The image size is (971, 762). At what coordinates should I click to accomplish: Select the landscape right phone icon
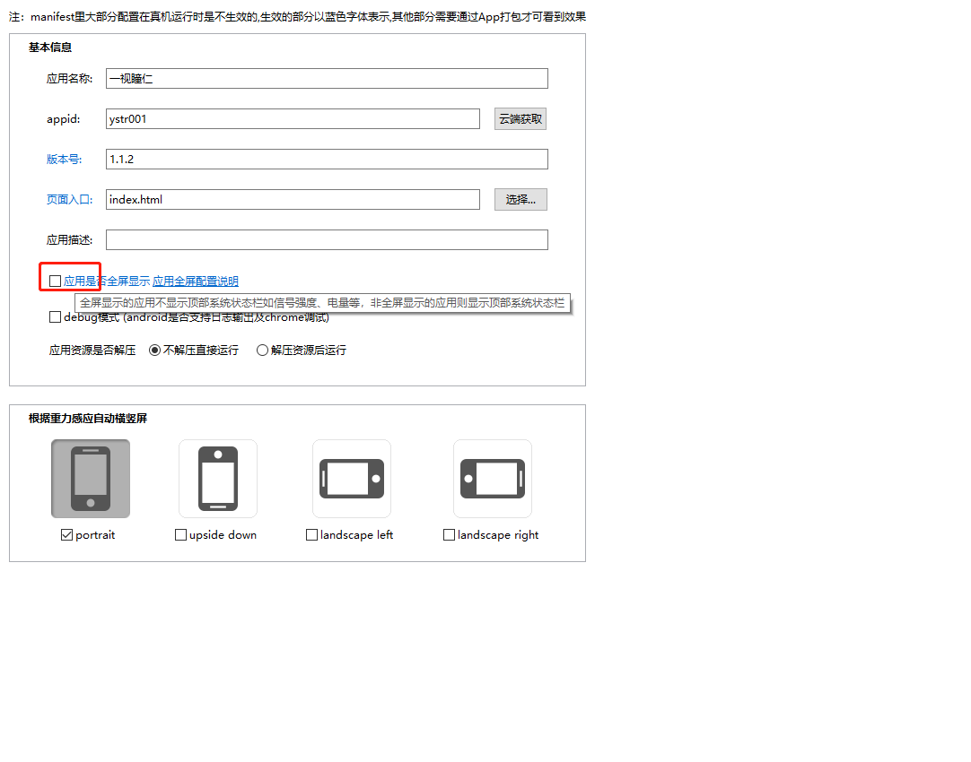(x=493, y=479)
